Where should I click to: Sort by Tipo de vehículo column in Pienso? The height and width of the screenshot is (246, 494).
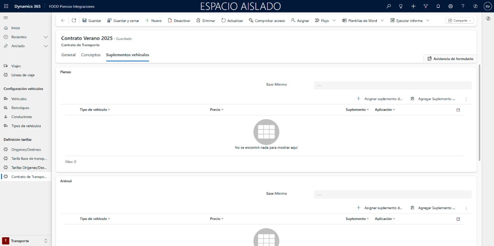(x=95, y=110)
